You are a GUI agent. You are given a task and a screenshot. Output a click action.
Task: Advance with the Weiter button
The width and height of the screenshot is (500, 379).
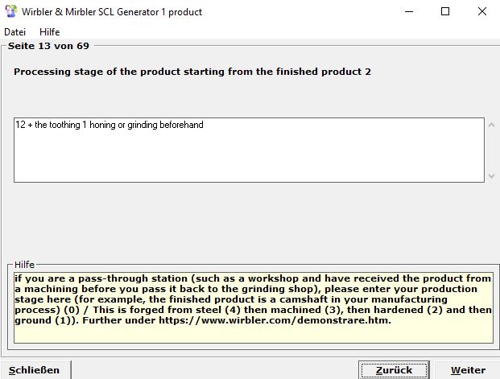pyautogui.click(x=468, y=369)
